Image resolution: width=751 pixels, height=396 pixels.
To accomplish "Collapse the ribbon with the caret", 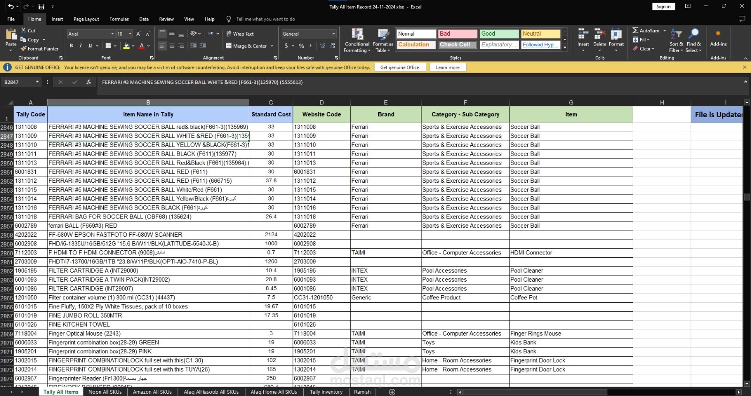I will click(746, 58).
